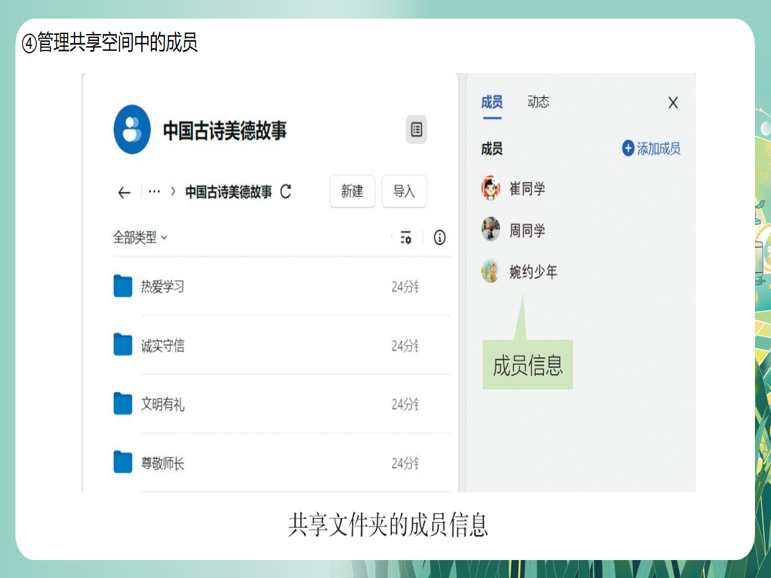Open the list view icon beside the title
The height and width of the screenshot is (578, 771).
416,130
